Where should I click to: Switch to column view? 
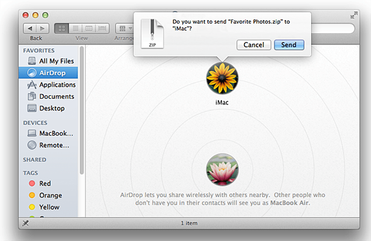88,28
